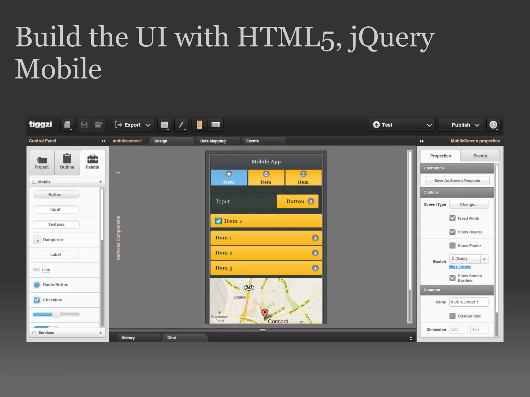Click the pencil edit toolbar icon
The height and width of the screenshot is (397, 530).
[x=181, y=125]
